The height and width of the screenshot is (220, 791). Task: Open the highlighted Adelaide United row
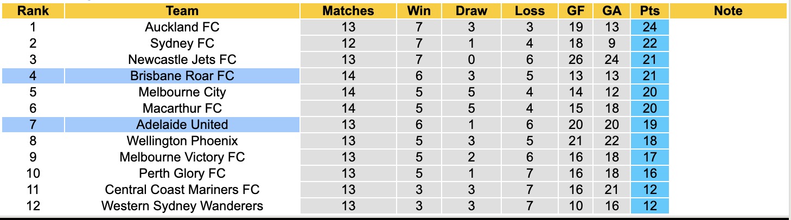[x=182, y=125]
